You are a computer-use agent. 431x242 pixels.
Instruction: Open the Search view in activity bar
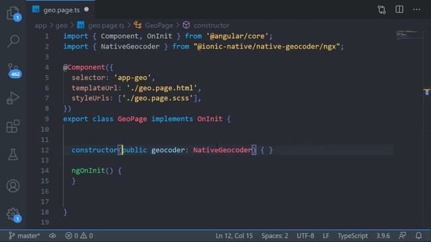(13, 42)
